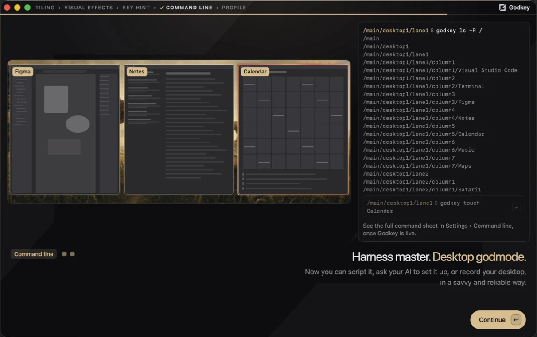537x337 pixels.
Task: Click the 'See the full command sheet' note
Action: coord(438,230)
